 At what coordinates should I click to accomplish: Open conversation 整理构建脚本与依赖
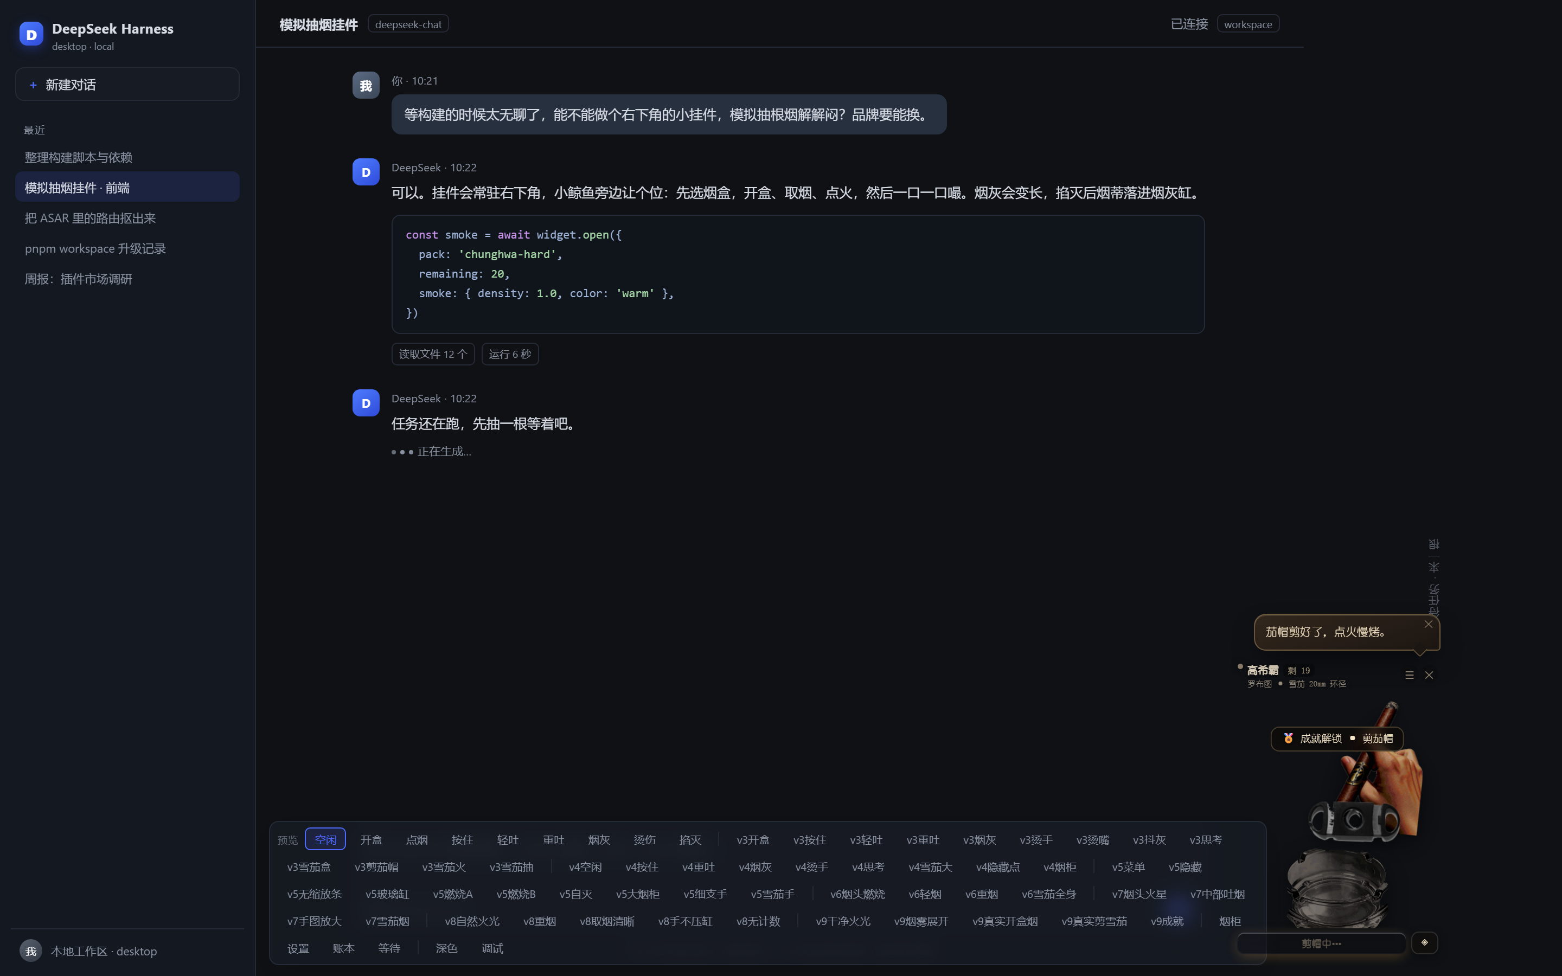(127, 157)
